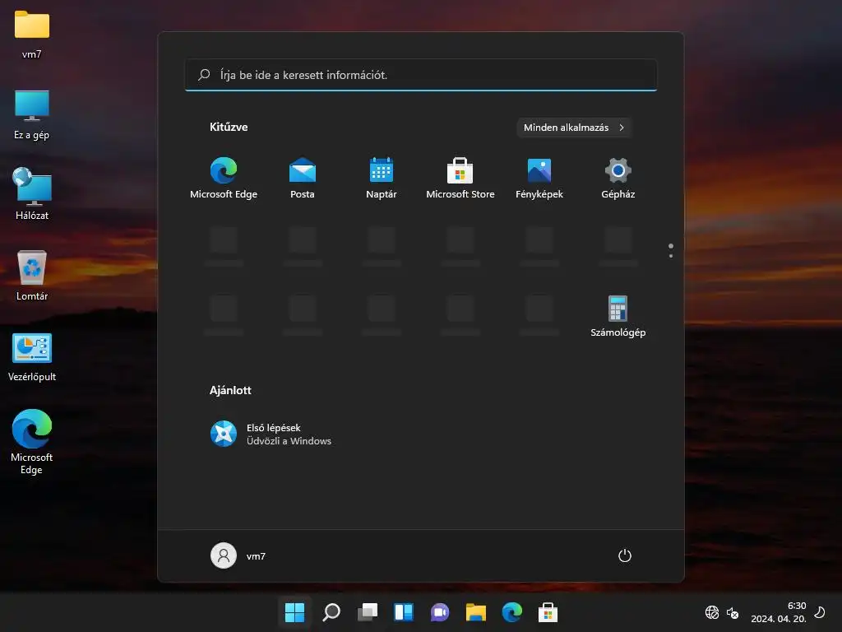This screenshot has height=632, width=842.
Task: Open the power options button
Action: [x=625, y=555]
